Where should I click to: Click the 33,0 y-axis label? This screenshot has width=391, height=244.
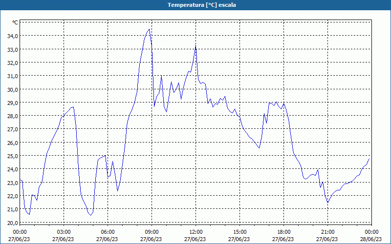pyautogui.click(x=13, y=50)
